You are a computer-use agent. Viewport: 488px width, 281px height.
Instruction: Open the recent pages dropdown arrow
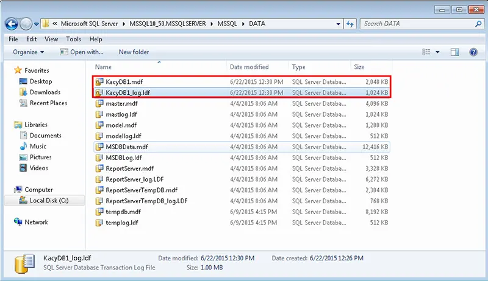pyautogui.click(x=36, y=24)
